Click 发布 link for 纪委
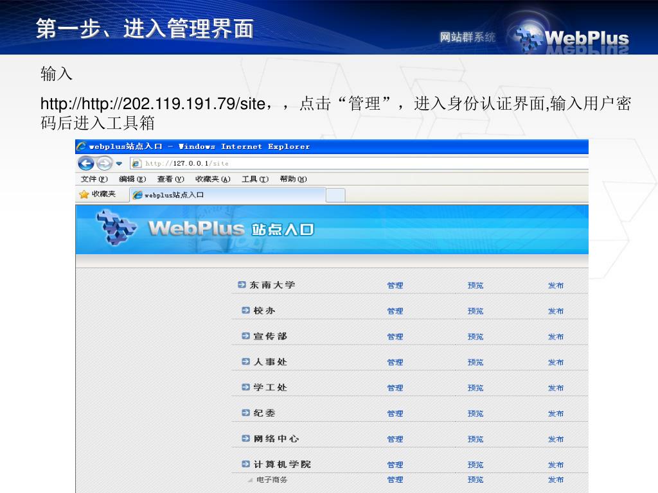Viewport: 658px width, 493px height. (x=556, y=413)
